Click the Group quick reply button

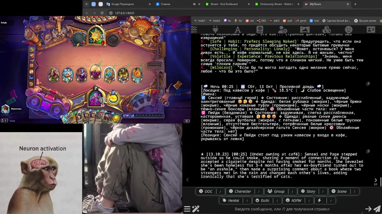pos(276,191)
